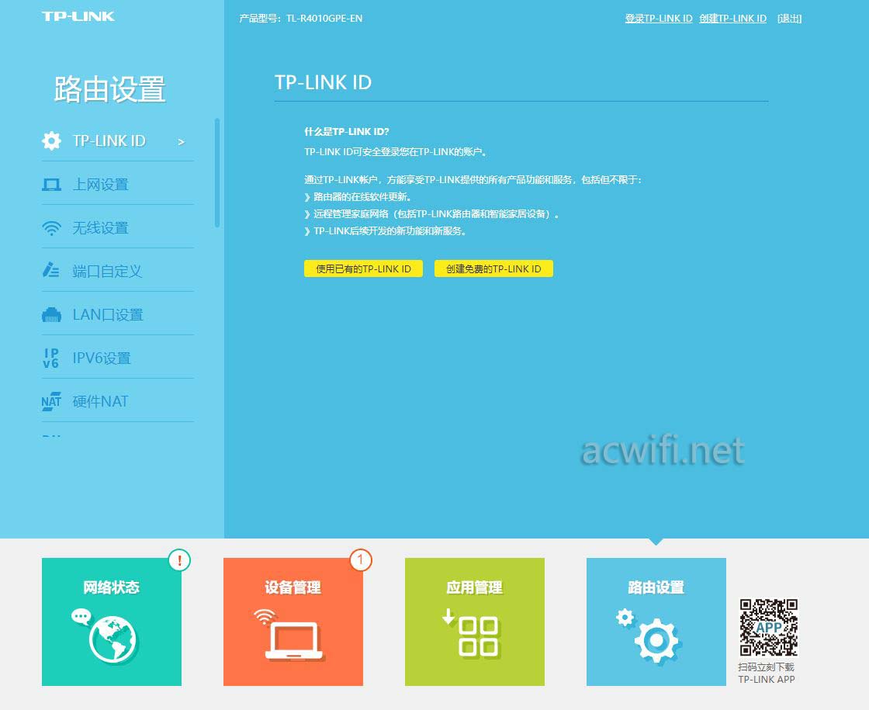Expand the TP-LINK ID menu arrow
The width and height of the screenshot is (869, 710).
[182, 142]
